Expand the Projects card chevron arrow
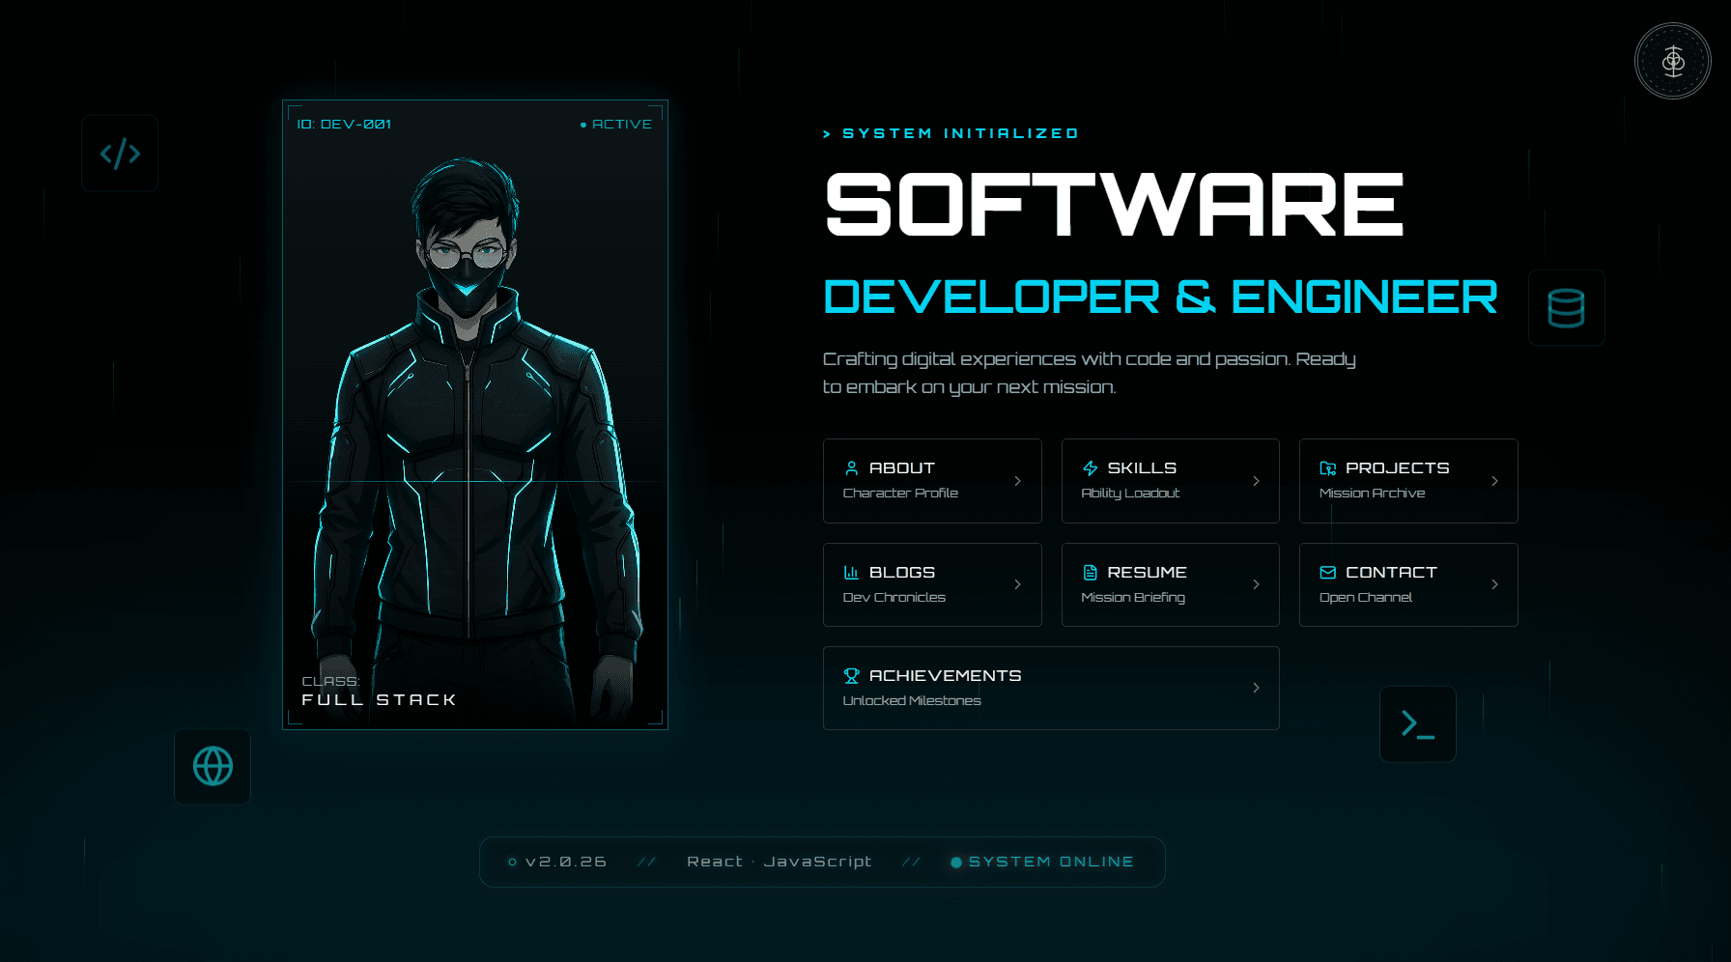The image size is (1731, 962). click(x=1494, y=480)
